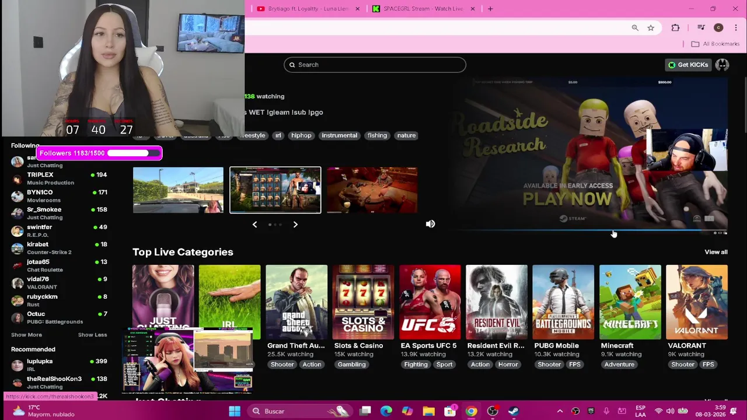Screen dimensions: 747x420
Task: Switch to the Brytiago ft. Loyaltty tab
Action: coord(308,9)
